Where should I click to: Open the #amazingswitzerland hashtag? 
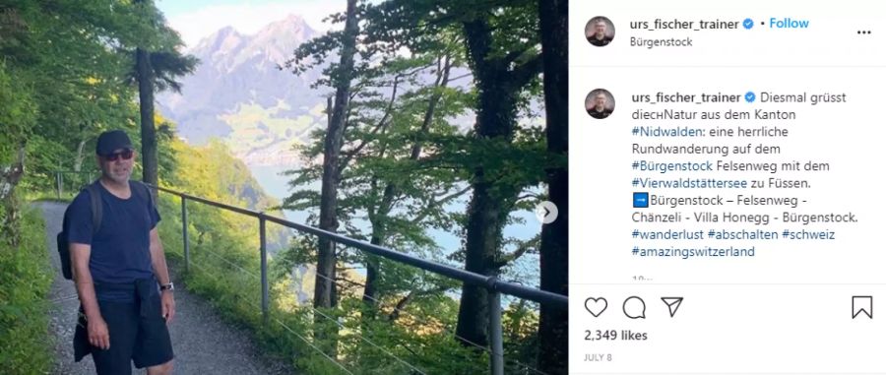click(693, 252)
